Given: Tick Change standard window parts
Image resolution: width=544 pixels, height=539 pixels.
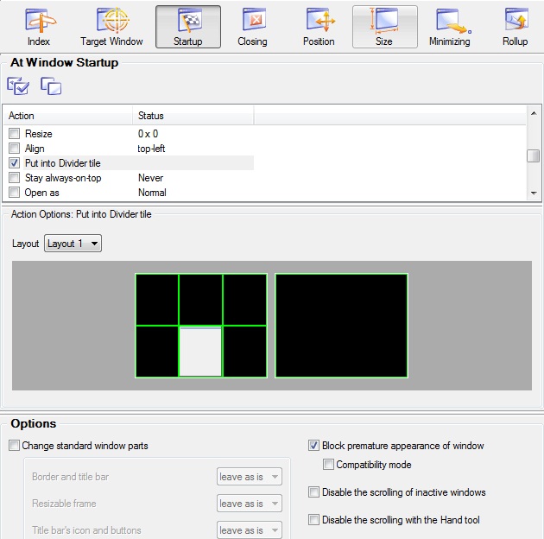Looking at the screenshot, I should tap(14, 446).
